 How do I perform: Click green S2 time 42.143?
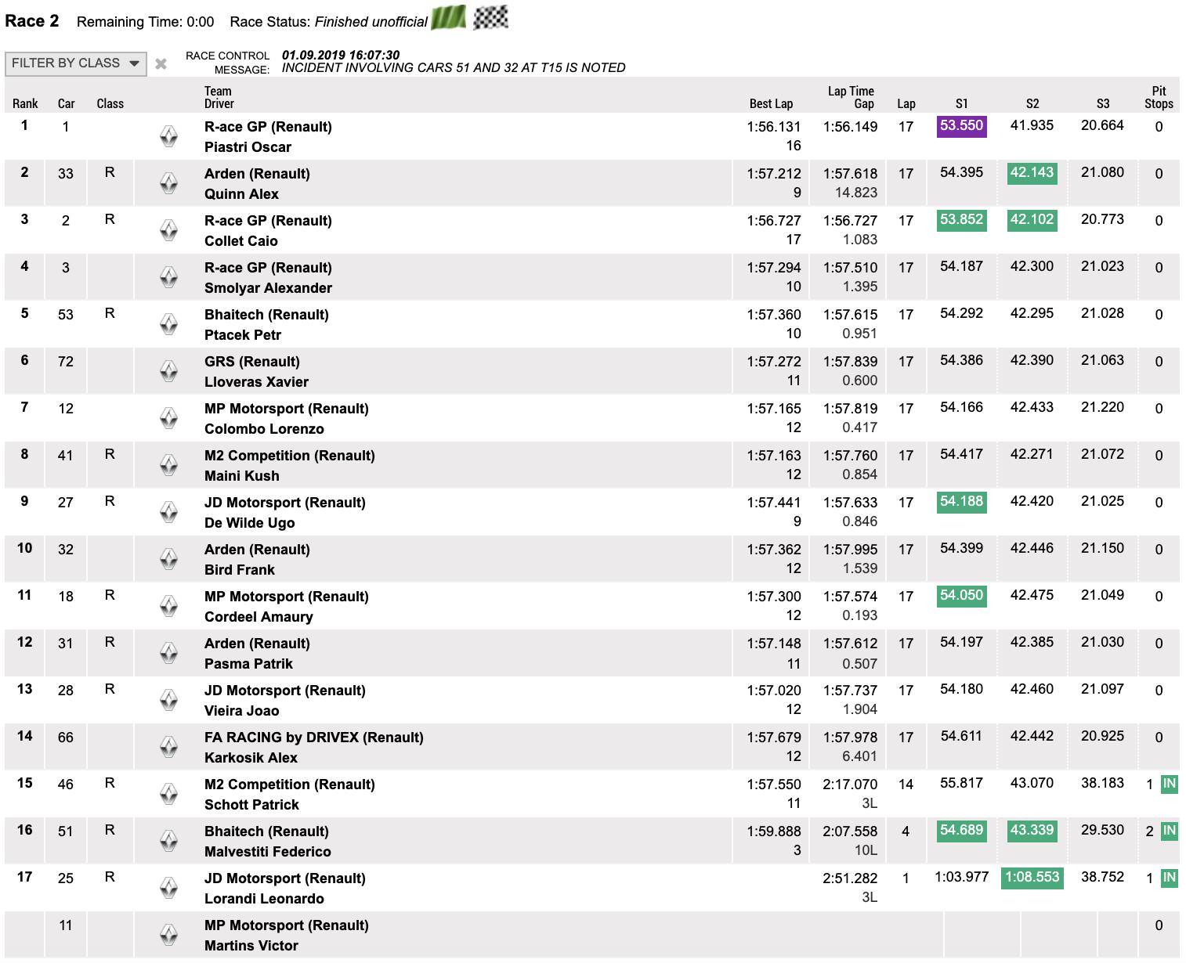[1032, 173]
